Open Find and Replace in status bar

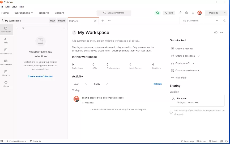pyautogui.click(x=16, y=141)
